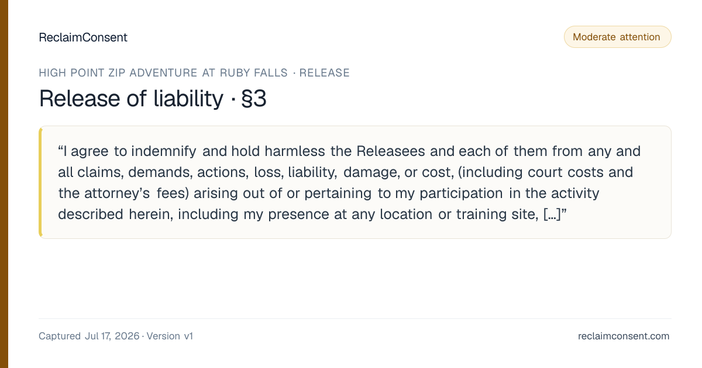Expand the truncated […] ellipsis in quote
The height and width of the screenshot is (368, 702).
click(x=552, y=214)
